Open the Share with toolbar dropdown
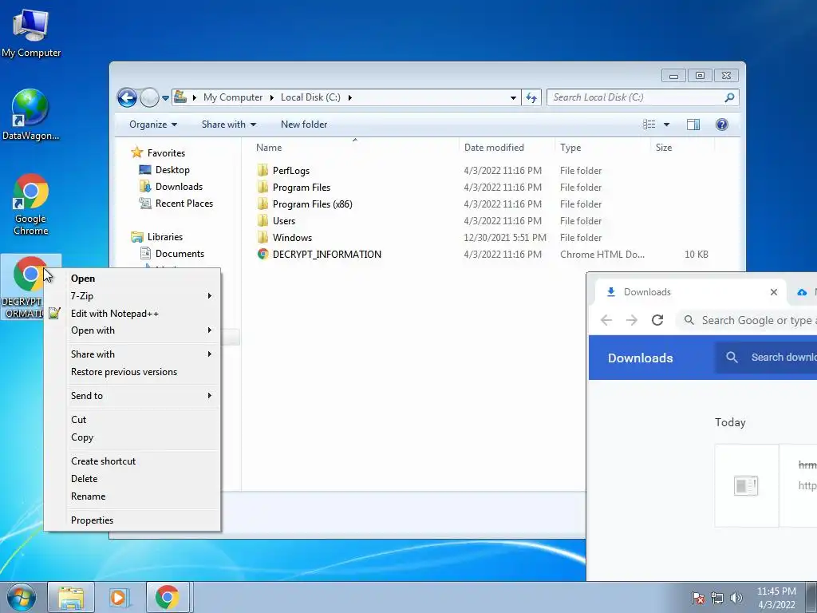 click(229, 125)
